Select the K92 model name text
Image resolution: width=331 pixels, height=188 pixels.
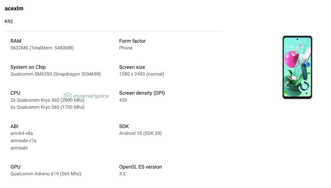[9, 21]
